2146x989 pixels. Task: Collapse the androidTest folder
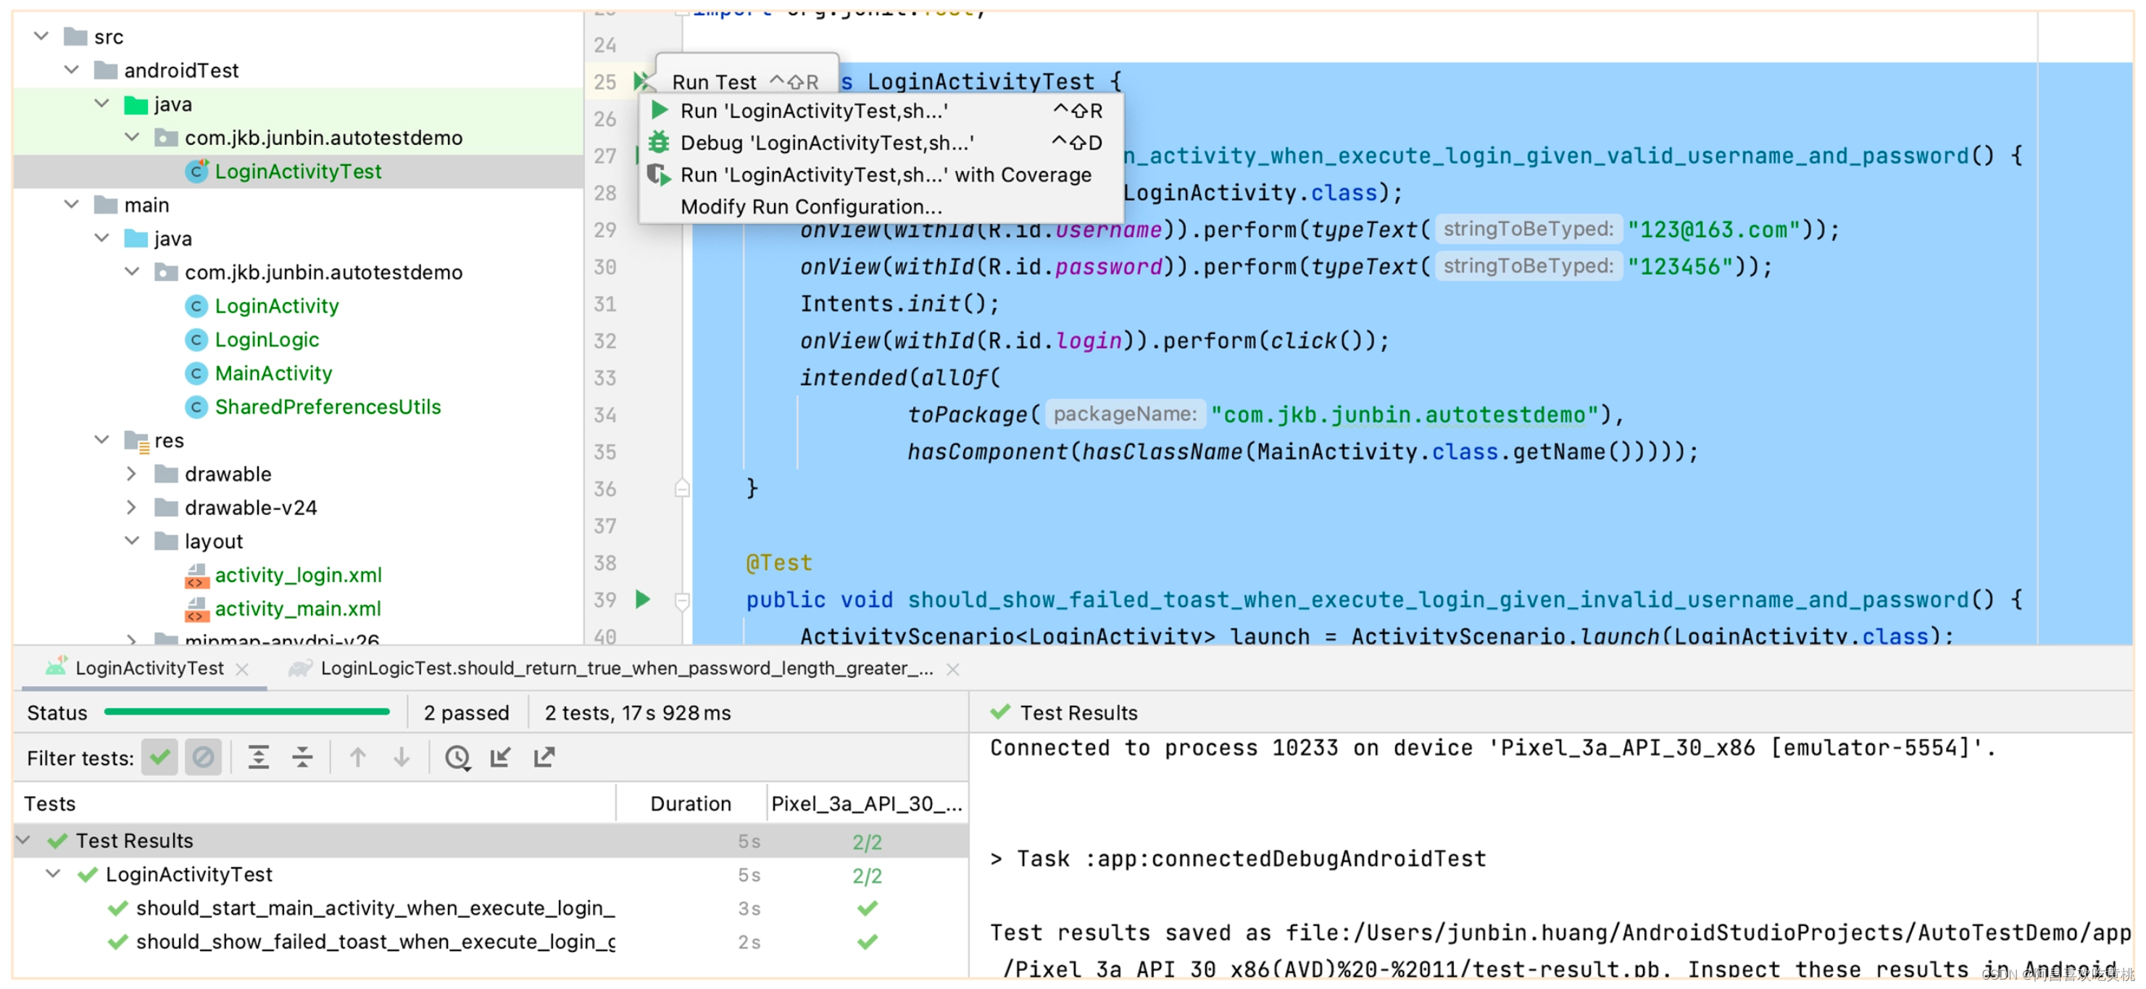72,69
